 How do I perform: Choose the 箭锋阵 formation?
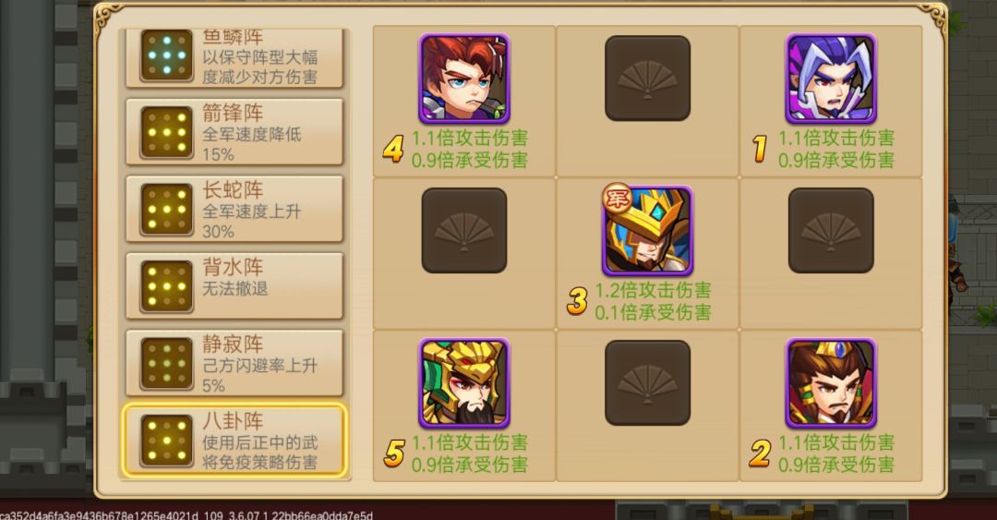coord(234,132)
